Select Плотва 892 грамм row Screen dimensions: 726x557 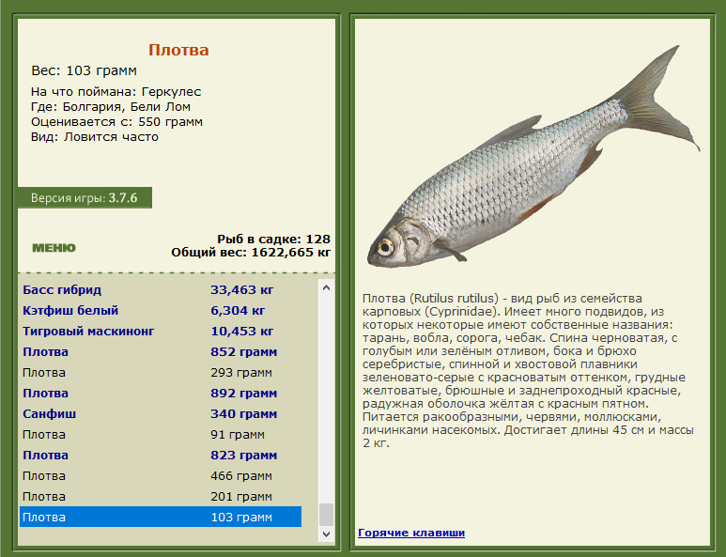[x=161, y=394]
